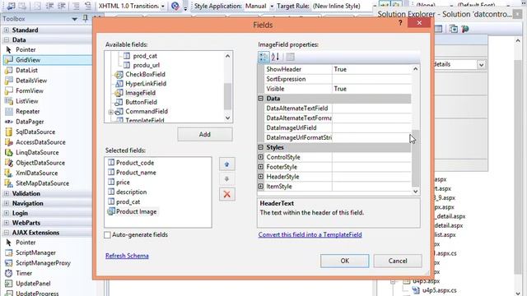Click SortExpression value cell
The height and width of the screenshot is (296, 527).
371,79
